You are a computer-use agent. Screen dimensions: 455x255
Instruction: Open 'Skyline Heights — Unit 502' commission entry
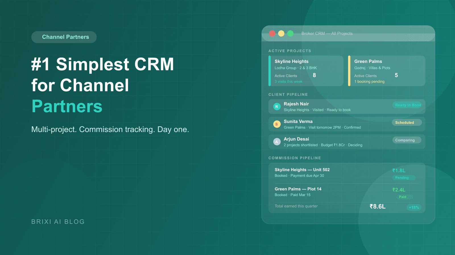tap(302, 170)
